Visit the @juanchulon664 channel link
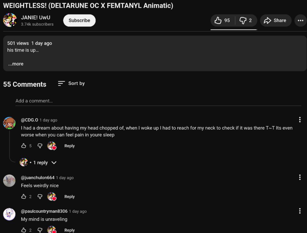 click(38, 178)
